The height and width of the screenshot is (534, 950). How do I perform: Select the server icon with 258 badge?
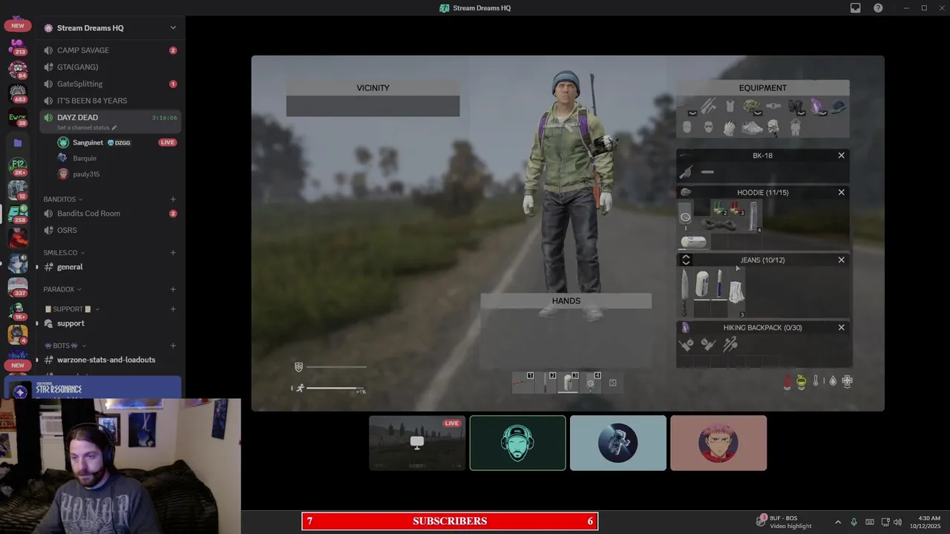(x=18, y=214)
